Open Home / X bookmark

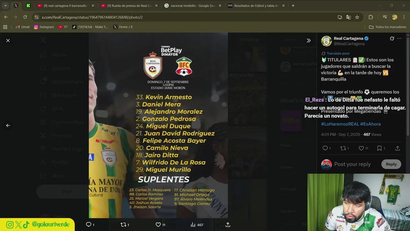(123, 27)
